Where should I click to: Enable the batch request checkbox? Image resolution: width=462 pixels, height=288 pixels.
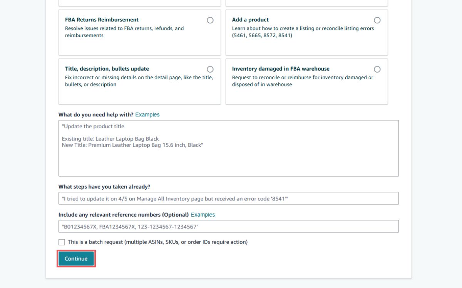click(62, 242)
